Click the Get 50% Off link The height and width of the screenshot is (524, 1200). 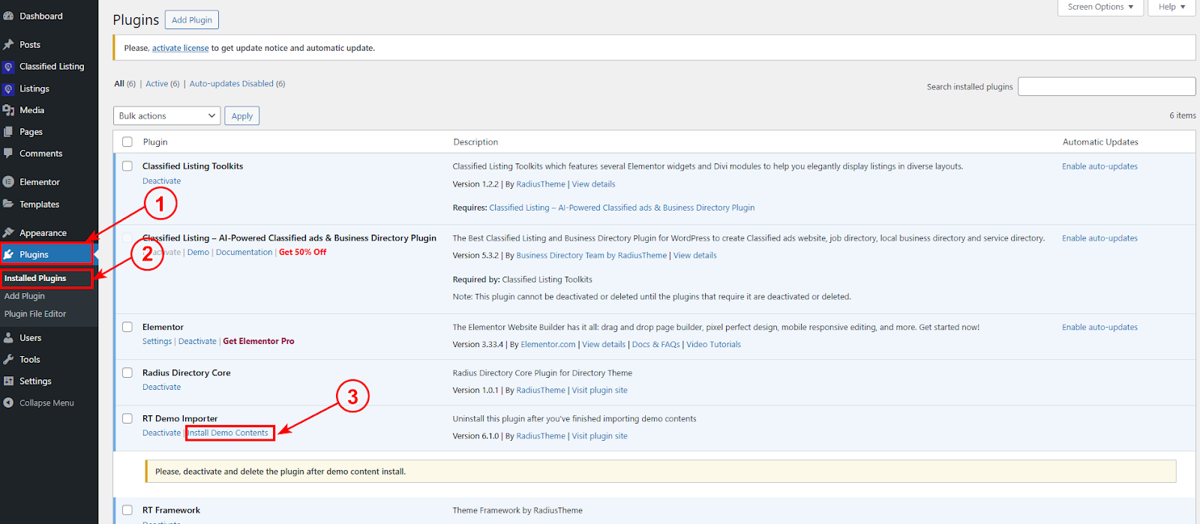[x=303, y=252]
